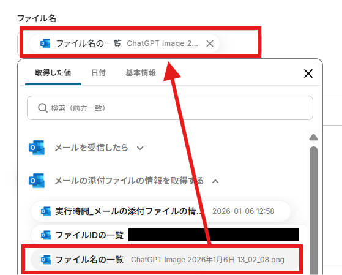
Task: Click the up chevron next to メールの添付ファイルの情報を取得する
Action: [215, 181]
